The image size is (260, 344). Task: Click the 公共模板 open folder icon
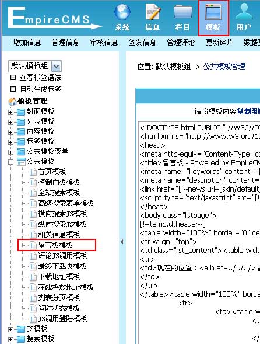coord(21,162)
